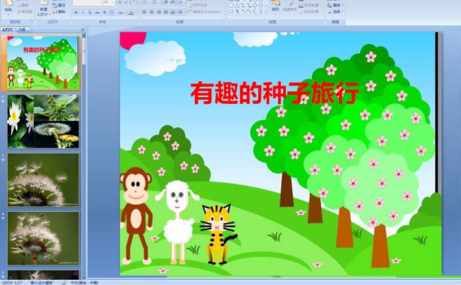Click Align Text (对齐文本) command
This screenshot has height=285, width=461.
point(198,5)
